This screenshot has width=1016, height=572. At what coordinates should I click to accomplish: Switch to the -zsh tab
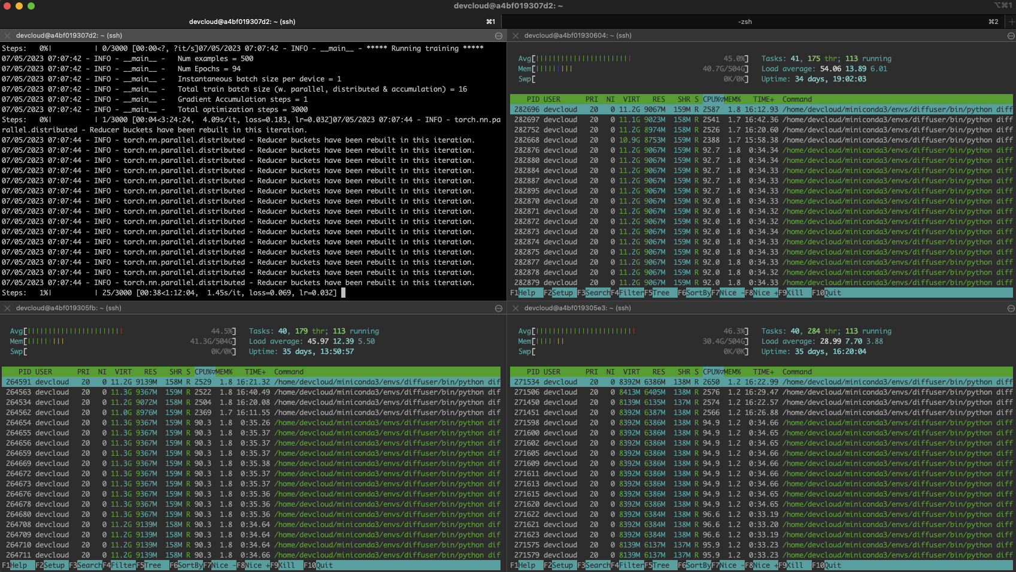745,22
